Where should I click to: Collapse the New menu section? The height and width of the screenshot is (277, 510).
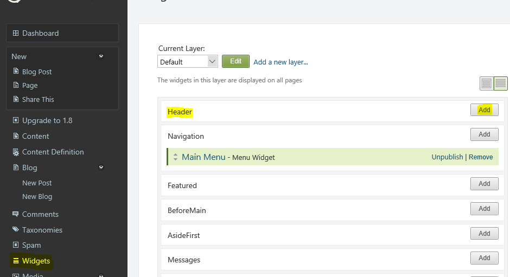pyautogui.click(x=101, y=56)
